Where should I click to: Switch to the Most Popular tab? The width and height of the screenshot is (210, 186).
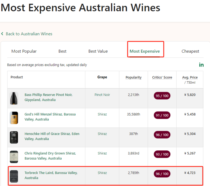click(x=24, y=51)
